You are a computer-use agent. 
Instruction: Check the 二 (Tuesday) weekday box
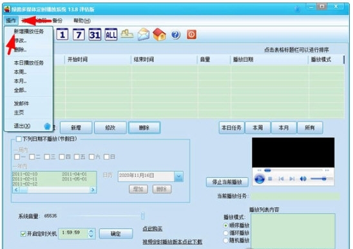[x=32, y=156]
